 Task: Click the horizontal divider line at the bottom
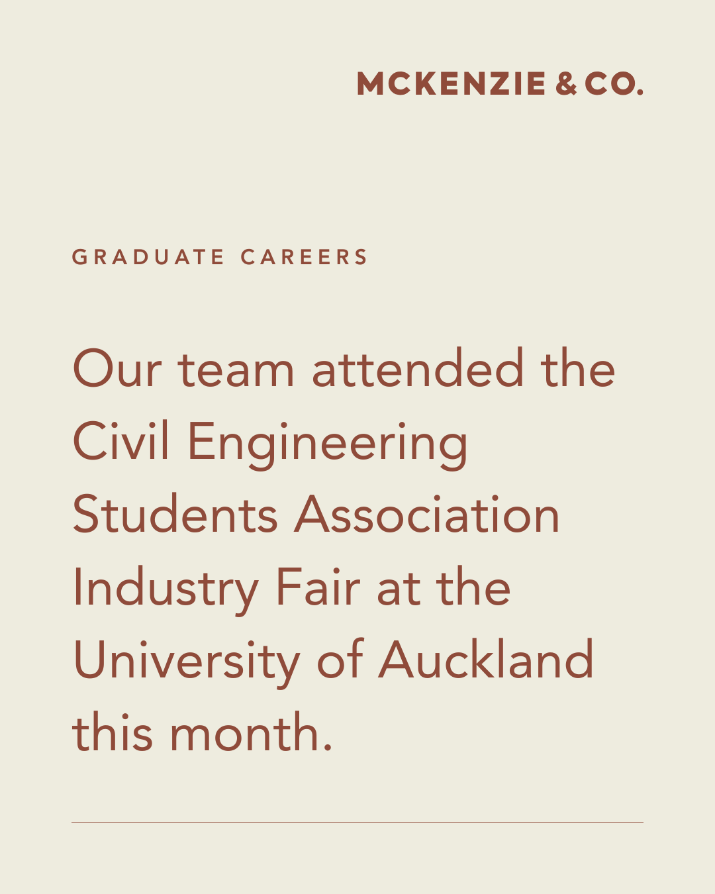tap(358, 822)
